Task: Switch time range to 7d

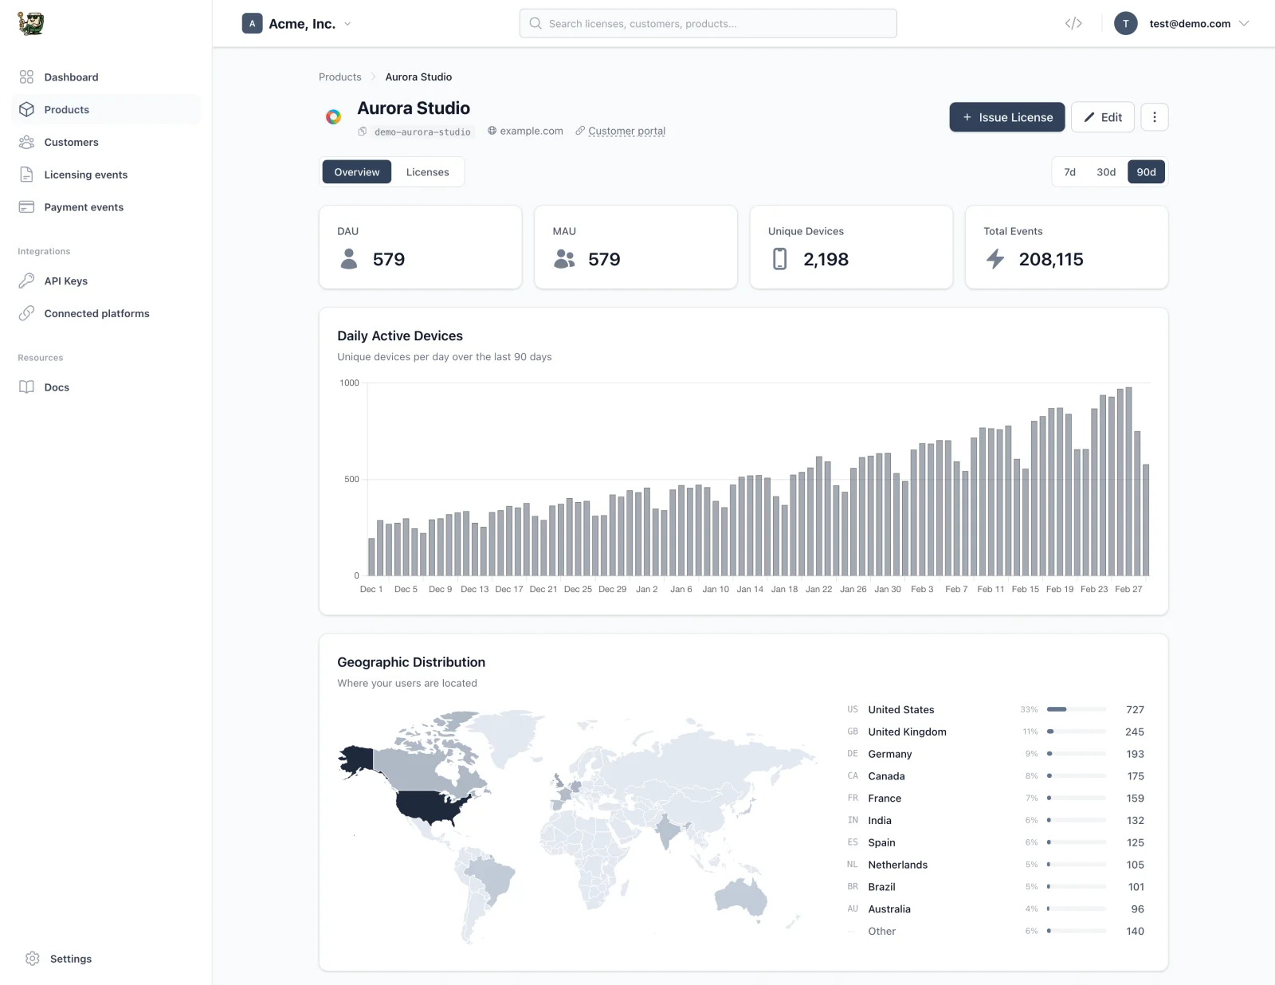Action: 1069,171
